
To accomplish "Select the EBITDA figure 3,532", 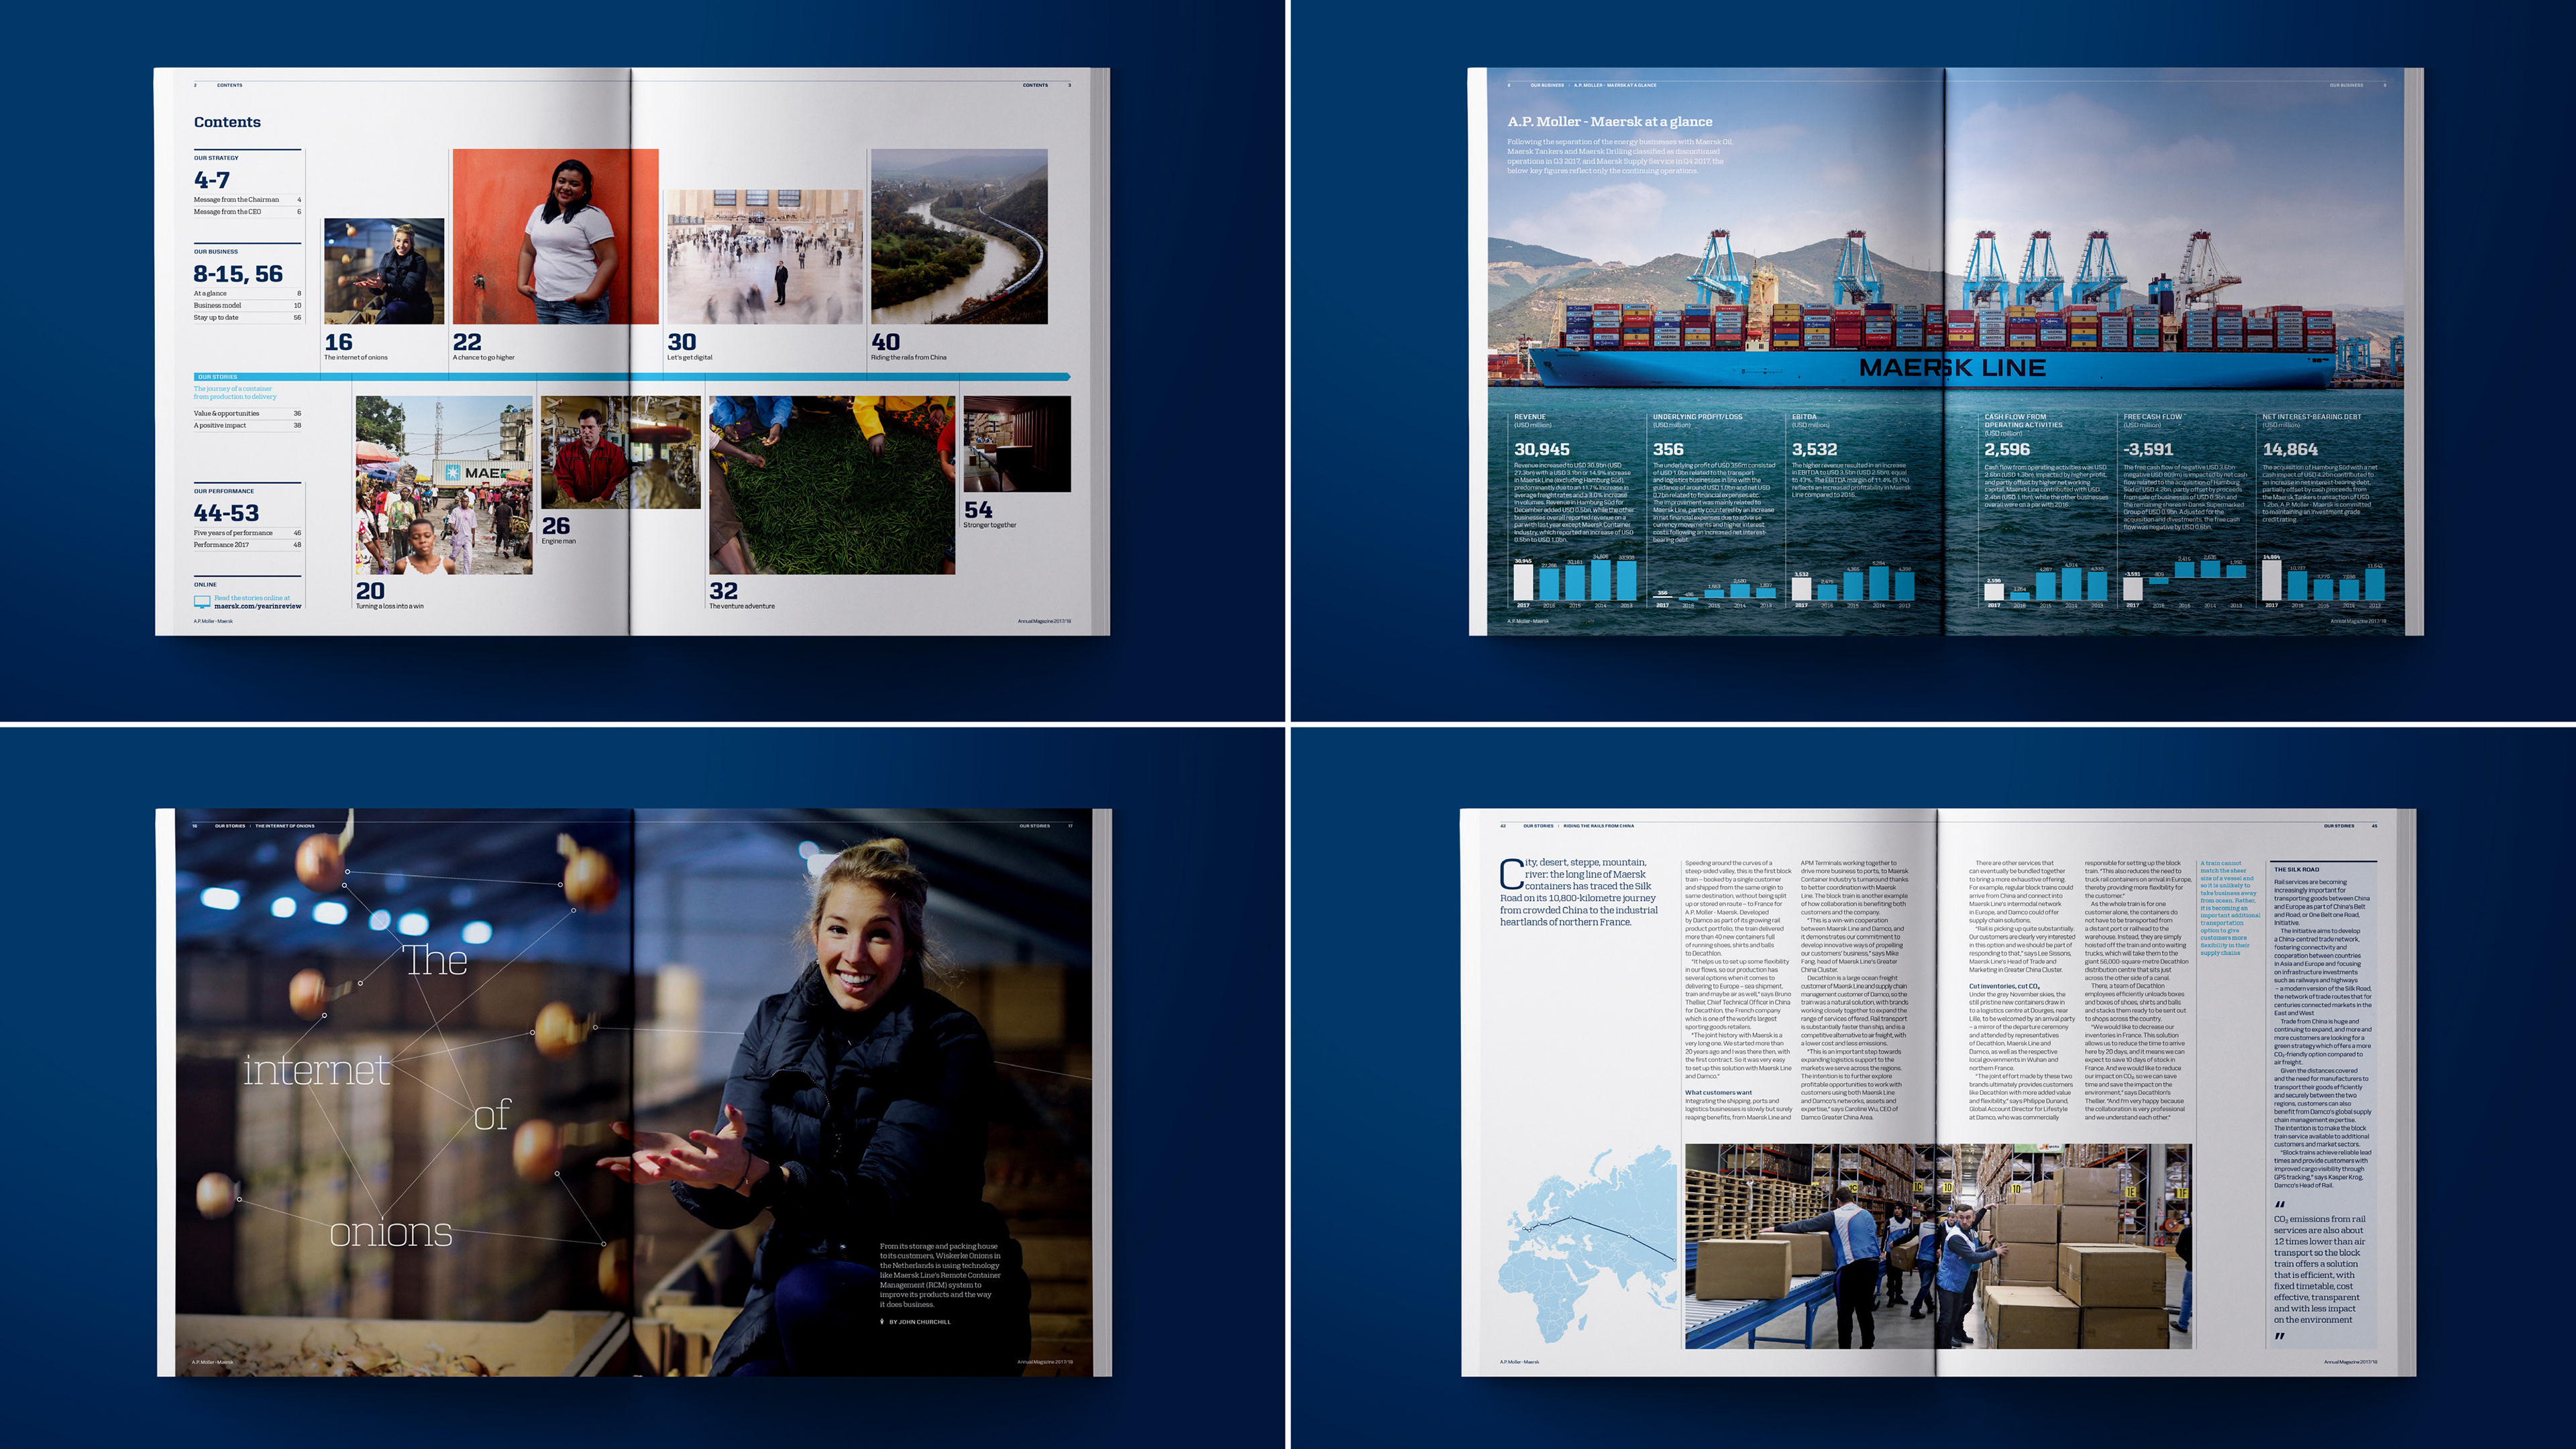I will [x=1814, y=450].
